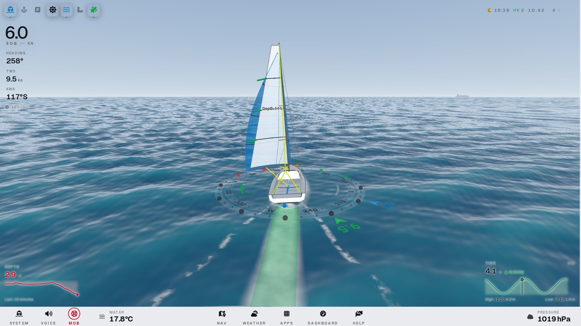Click the pressure cloud icon
This screenshot has width=581, height=326.
pos(530,317)
